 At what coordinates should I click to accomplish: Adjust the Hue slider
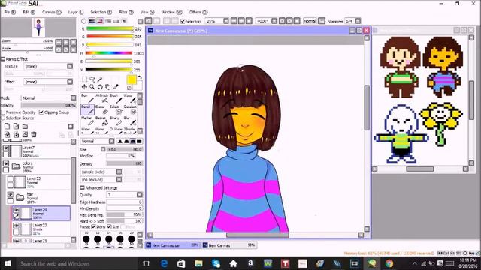[109, 53]
